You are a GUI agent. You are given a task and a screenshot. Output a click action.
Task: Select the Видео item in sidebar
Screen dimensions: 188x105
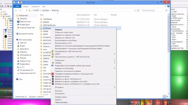22,46
